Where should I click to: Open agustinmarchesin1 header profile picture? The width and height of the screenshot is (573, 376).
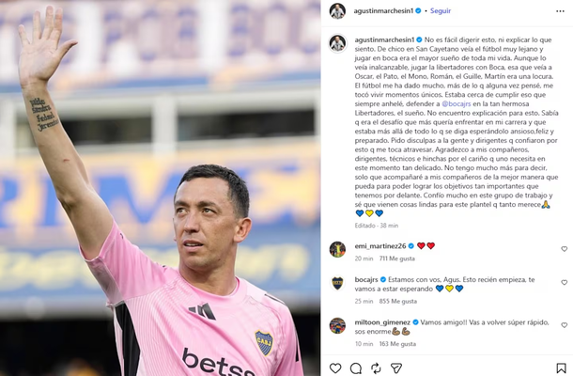click(x=337, y=11)
